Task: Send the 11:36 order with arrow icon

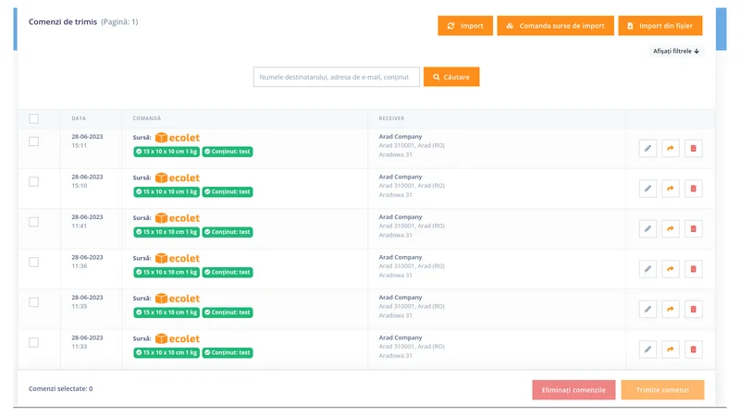Action: click(x=670, y=269)
